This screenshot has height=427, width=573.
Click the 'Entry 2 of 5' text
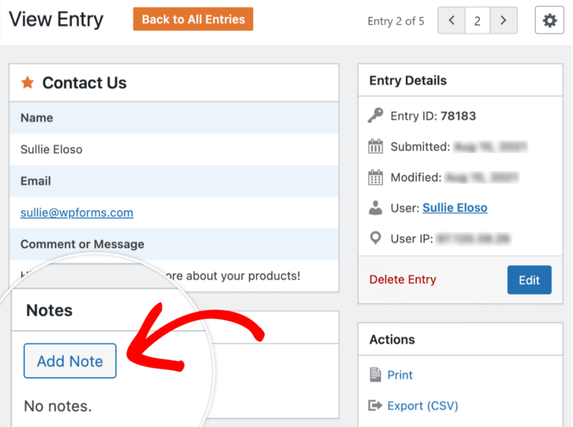(x=396, y=21)
